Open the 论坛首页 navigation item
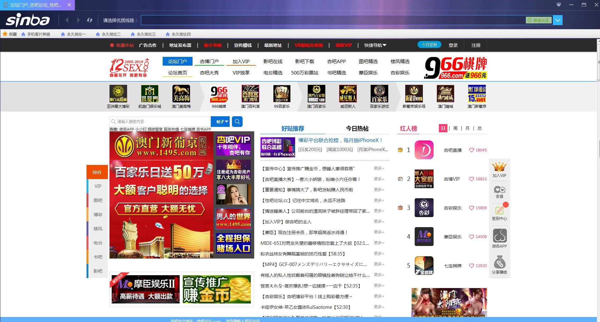The width and height of the screenshot is (600, 322). 177,73
